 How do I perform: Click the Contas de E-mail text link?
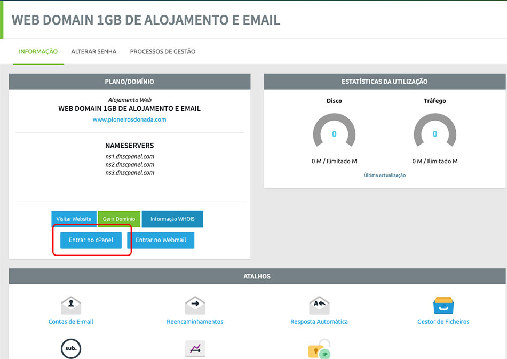pos(71,322)
